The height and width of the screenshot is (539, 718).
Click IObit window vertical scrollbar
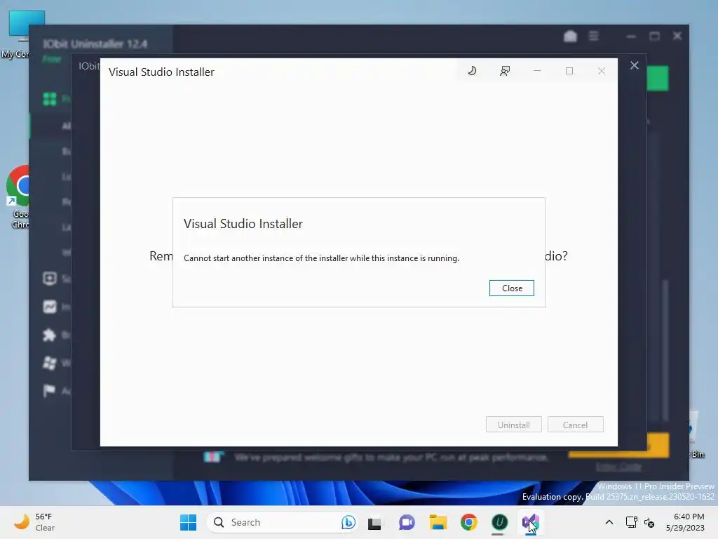click(x=665, y=351)
